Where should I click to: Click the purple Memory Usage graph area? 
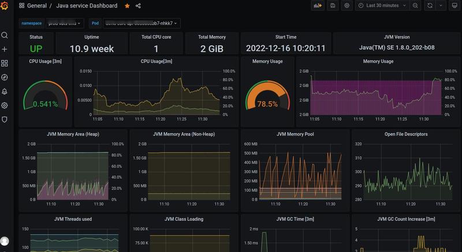pos(376,97)
